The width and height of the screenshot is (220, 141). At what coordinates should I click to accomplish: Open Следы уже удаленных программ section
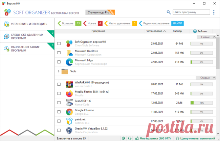click(x=27, y=36)
